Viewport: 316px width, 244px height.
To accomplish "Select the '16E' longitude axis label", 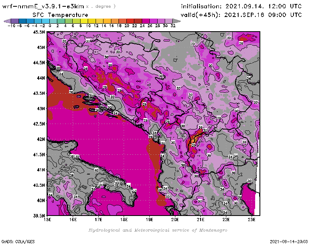I will [x=73, y=220].
